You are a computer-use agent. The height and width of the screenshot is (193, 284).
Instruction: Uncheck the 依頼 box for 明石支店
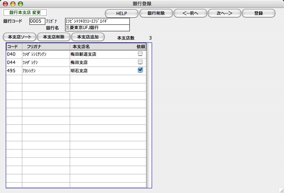140,70
